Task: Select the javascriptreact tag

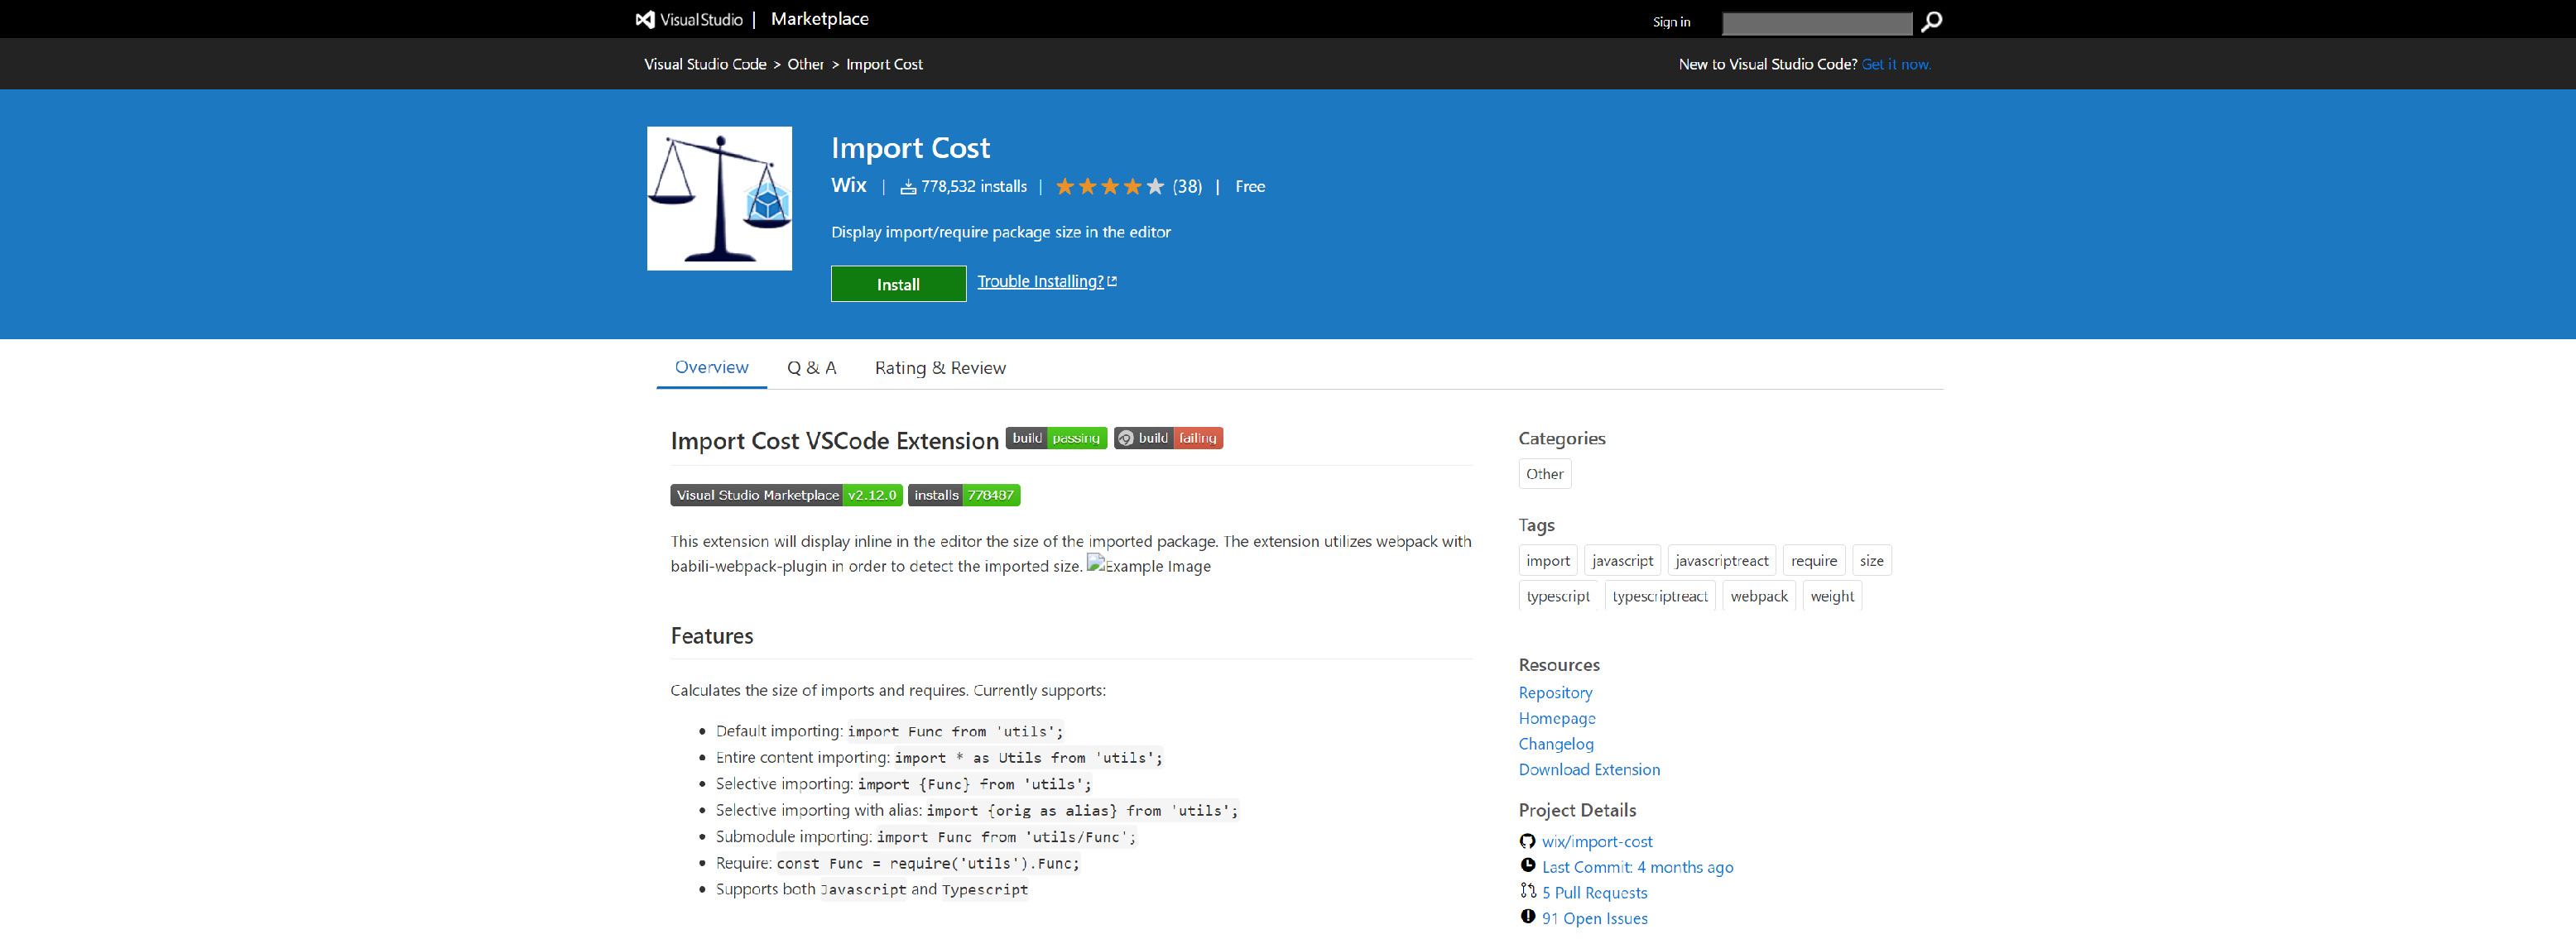Action: click(x=1721, y=560)
